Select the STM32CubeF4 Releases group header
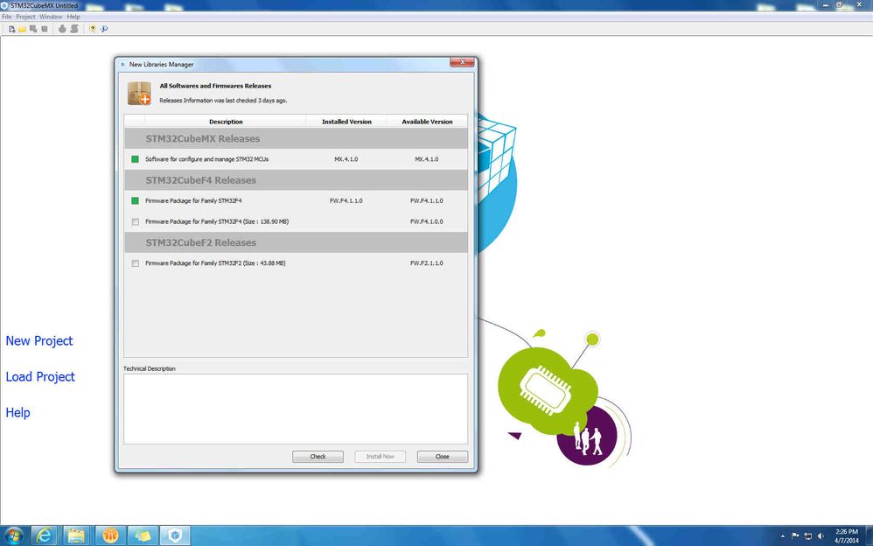 click(x=296, y=180)
